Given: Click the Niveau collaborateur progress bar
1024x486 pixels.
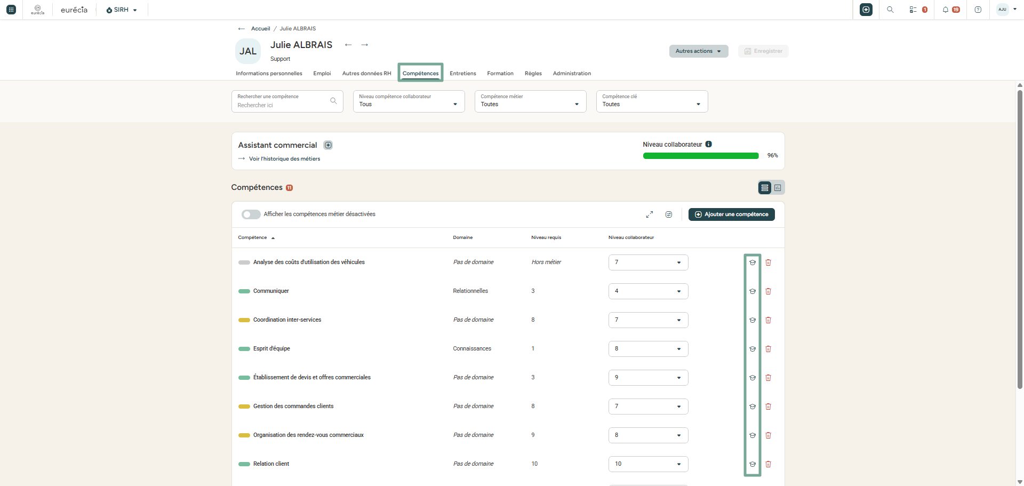Looking at the screenshot, I should tap(701, 156).
